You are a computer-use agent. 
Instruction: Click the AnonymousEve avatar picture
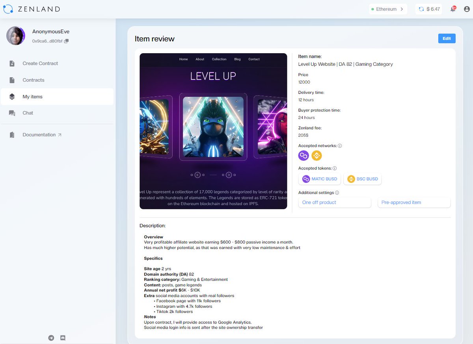click(x=16, y=36)
